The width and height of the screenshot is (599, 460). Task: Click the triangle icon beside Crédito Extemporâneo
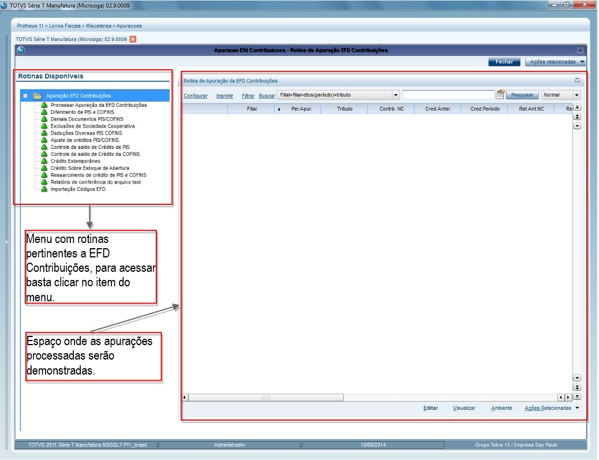44,161
